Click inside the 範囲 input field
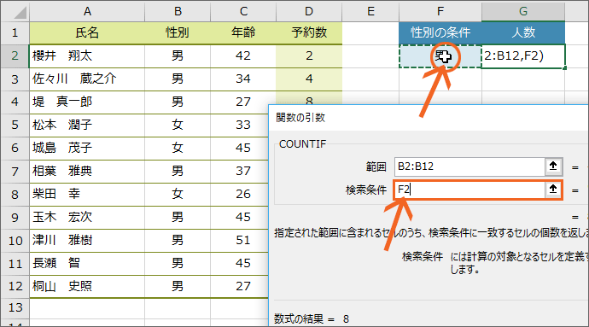The height and width of the screenshot is (327, 589). (469, 166)
